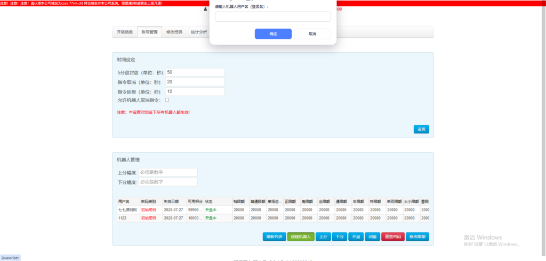Click the green 创建机器人 button

[301, 237]
